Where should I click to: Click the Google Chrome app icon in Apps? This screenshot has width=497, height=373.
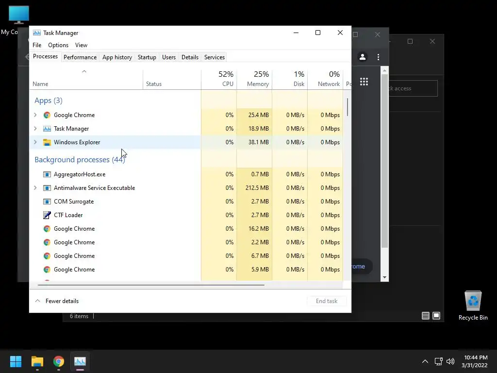(47, 115)
